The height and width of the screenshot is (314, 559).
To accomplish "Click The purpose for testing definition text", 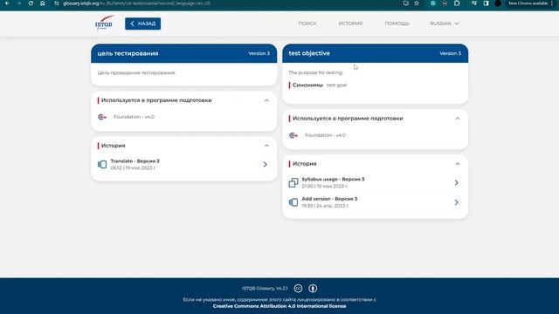I will [316, 72].
